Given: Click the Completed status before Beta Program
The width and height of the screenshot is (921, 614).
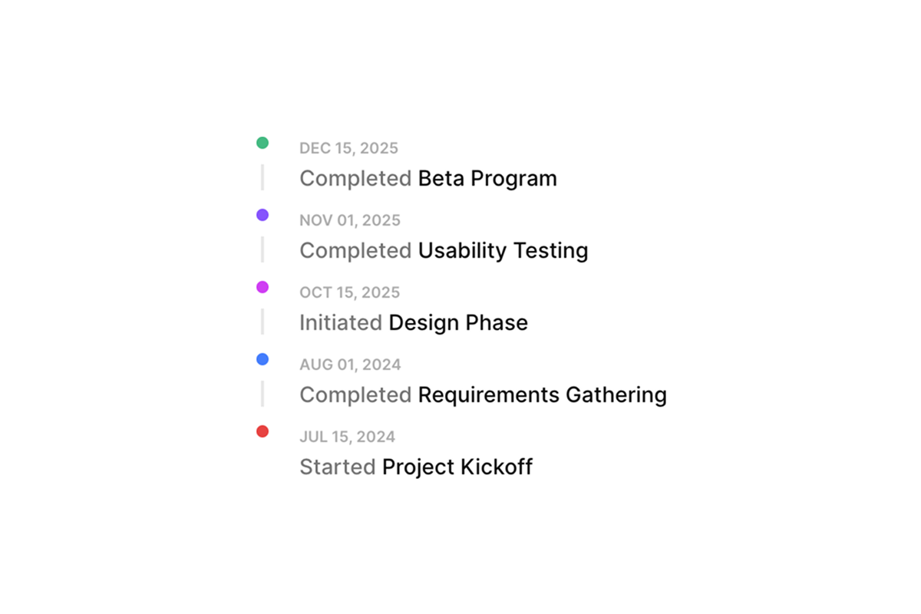Looking at the screenshot, I should [x=355, y=178].
